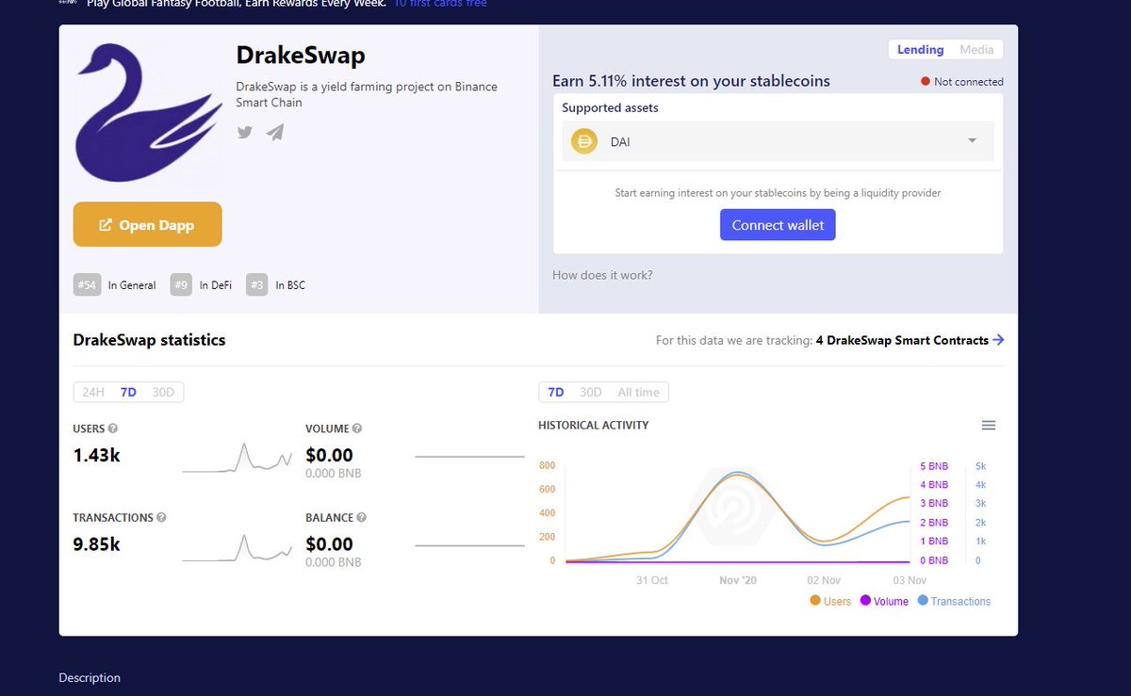Screen dimensions: 1131x696
Task: Click the transactions sparkline chart
Action: tap(238, 547)
